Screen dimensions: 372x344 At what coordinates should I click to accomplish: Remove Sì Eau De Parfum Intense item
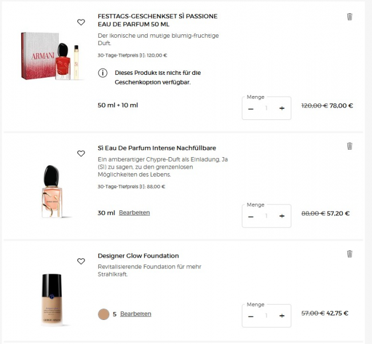click(350, 146)
